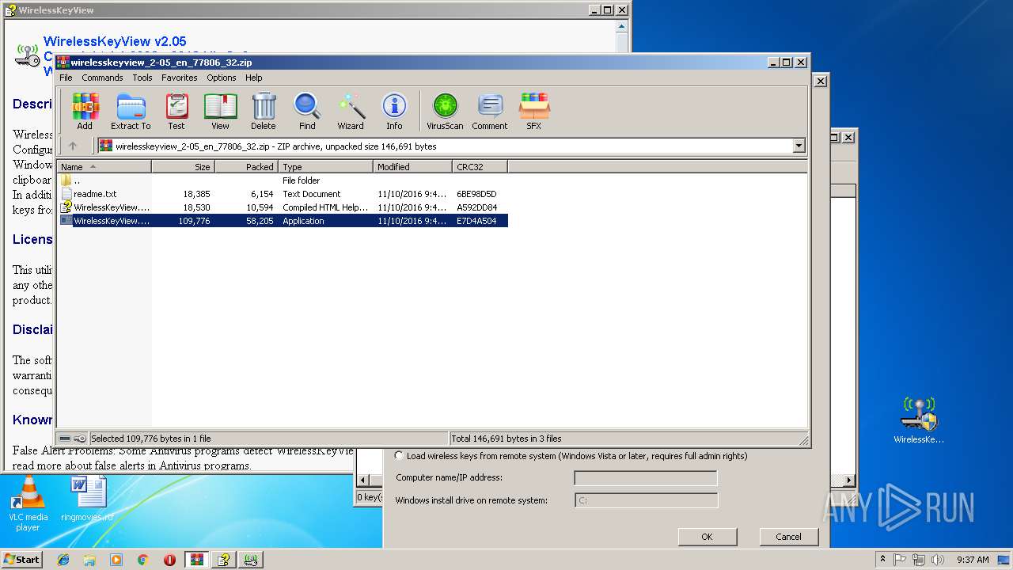Click WinRAR status bar drive icon
This screenshot has height=570, width=1013.
click(x=65, y=439)
